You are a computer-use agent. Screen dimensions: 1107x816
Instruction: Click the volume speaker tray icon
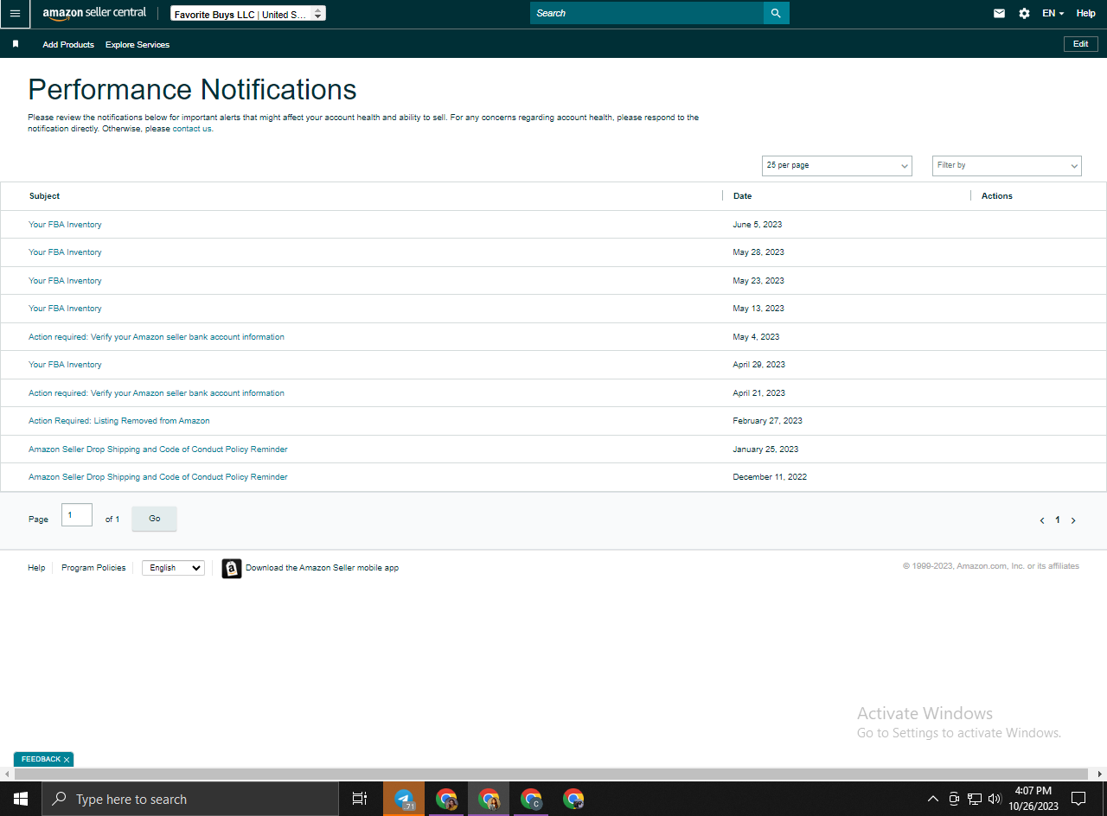(x=995, y=799)
